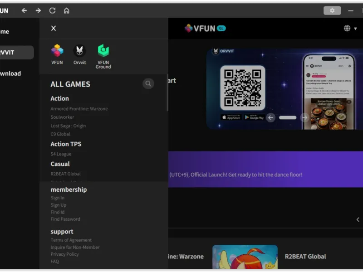This screenshot has height=272, width=363.
Task: Select ORVVIT tab in left sidebar
Action: (16, 53)
